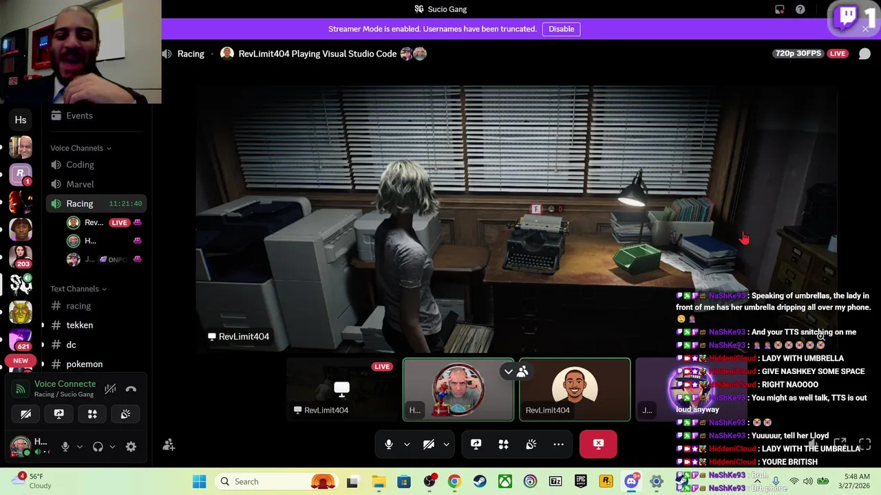This screenshot has width=881, height=495.
Task: Open Discord help icon in title bar
Action: 800,10
